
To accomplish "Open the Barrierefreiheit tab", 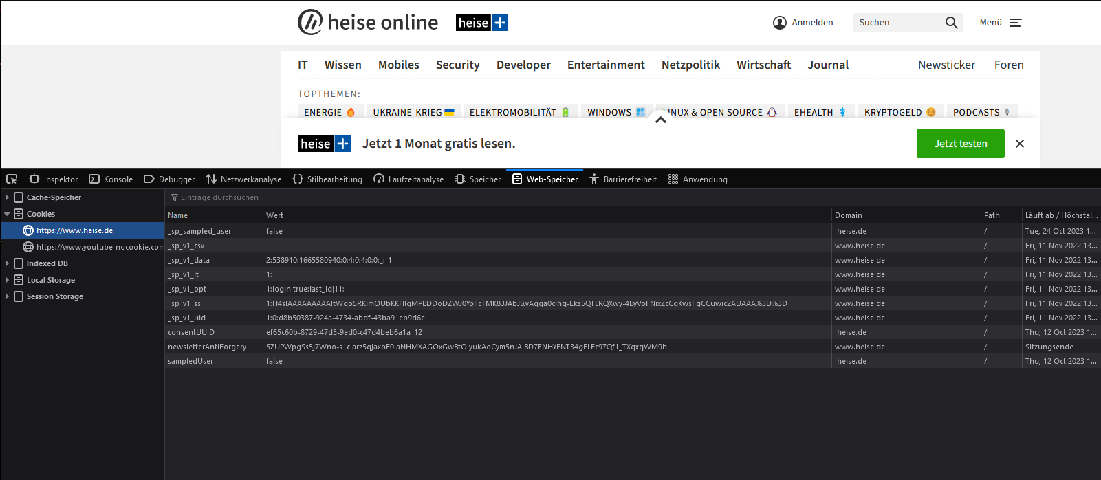I will tap(622, 179).
